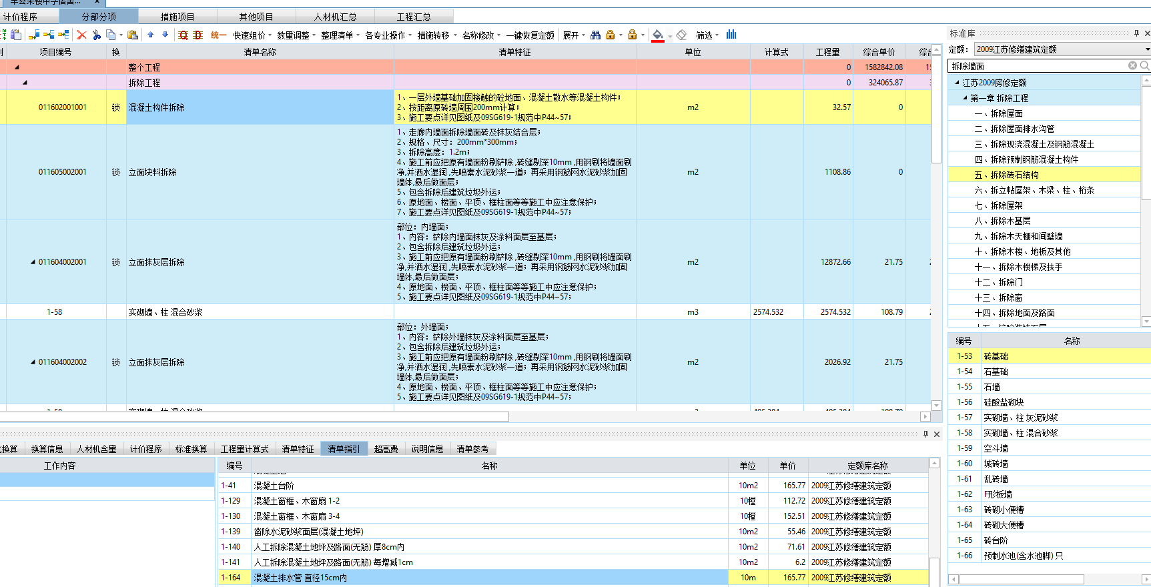
Task: Open the 工程量计算式 bottom tab
Action: point(245,449)
